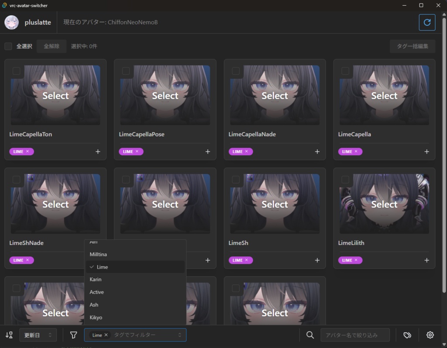The image size is (447, 348).
Task: Choose Kikyo in the tag dropdown menu
Action: coord(96,317)
